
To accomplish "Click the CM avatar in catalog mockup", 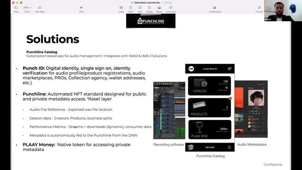I will tap(191, 68).
